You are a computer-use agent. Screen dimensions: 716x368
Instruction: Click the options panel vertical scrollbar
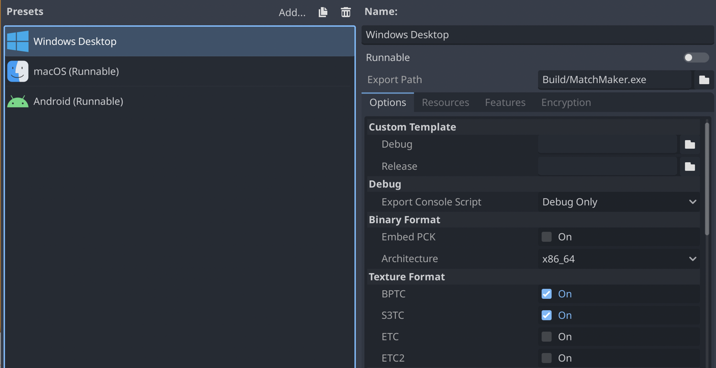[707, 179]
